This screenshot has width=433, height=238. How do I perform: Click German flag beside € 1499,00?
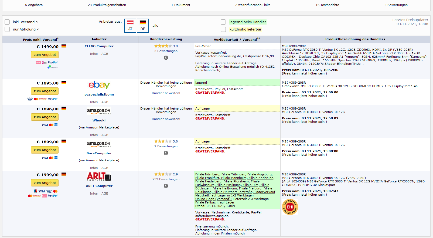tap(64, 46)
